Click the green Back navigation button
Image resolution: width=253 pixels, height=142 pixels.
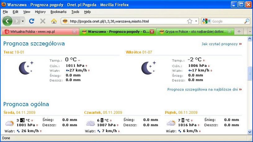[x=7, y=21]
